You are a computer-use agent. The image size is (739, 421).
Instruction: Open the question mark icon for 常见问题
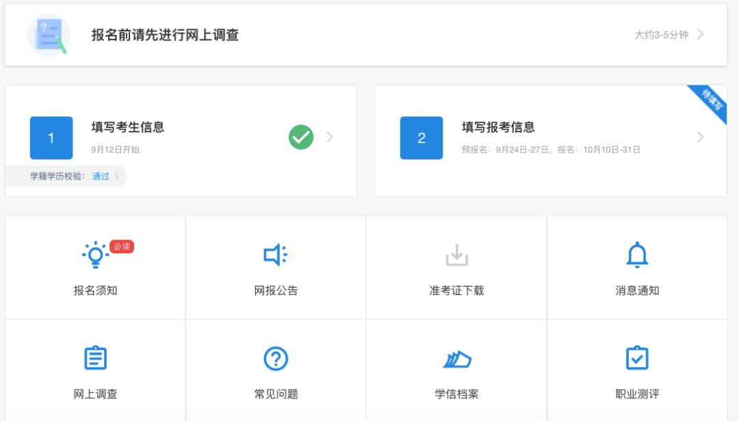coord(276,358)
